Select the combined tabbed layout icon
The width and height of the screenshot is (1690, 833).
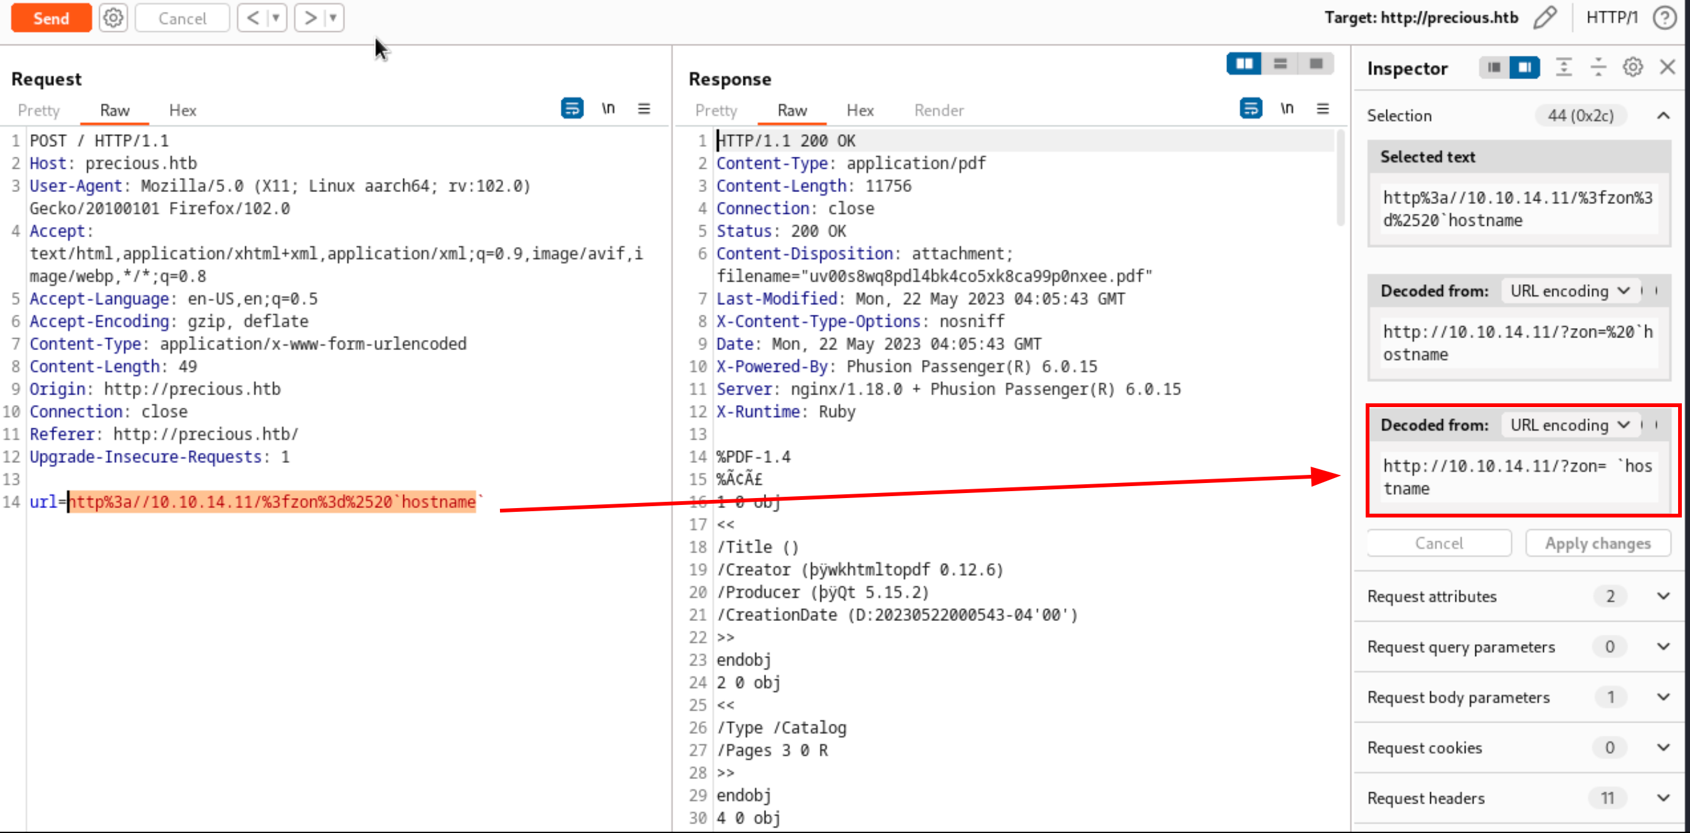[x=1316, y=63]
